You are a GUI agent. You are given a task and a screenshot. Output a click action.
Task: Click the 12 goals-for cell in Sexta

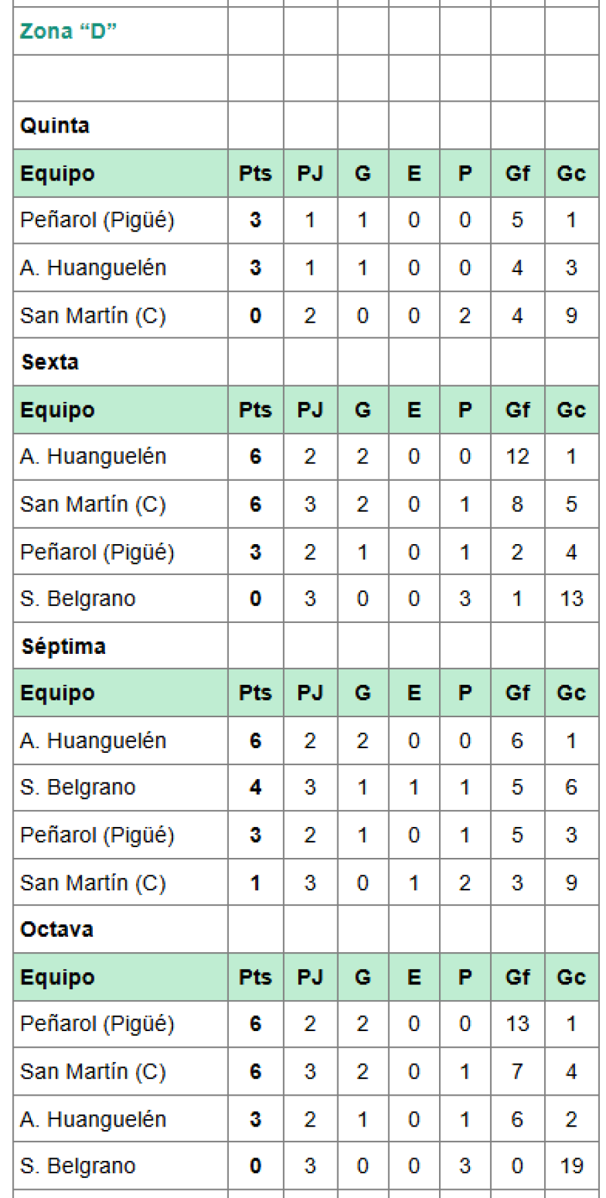coord(517,457)
